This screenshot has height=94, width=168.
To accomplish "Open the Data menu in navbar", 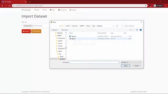I will pyautogui.click(x=37, y=10).
